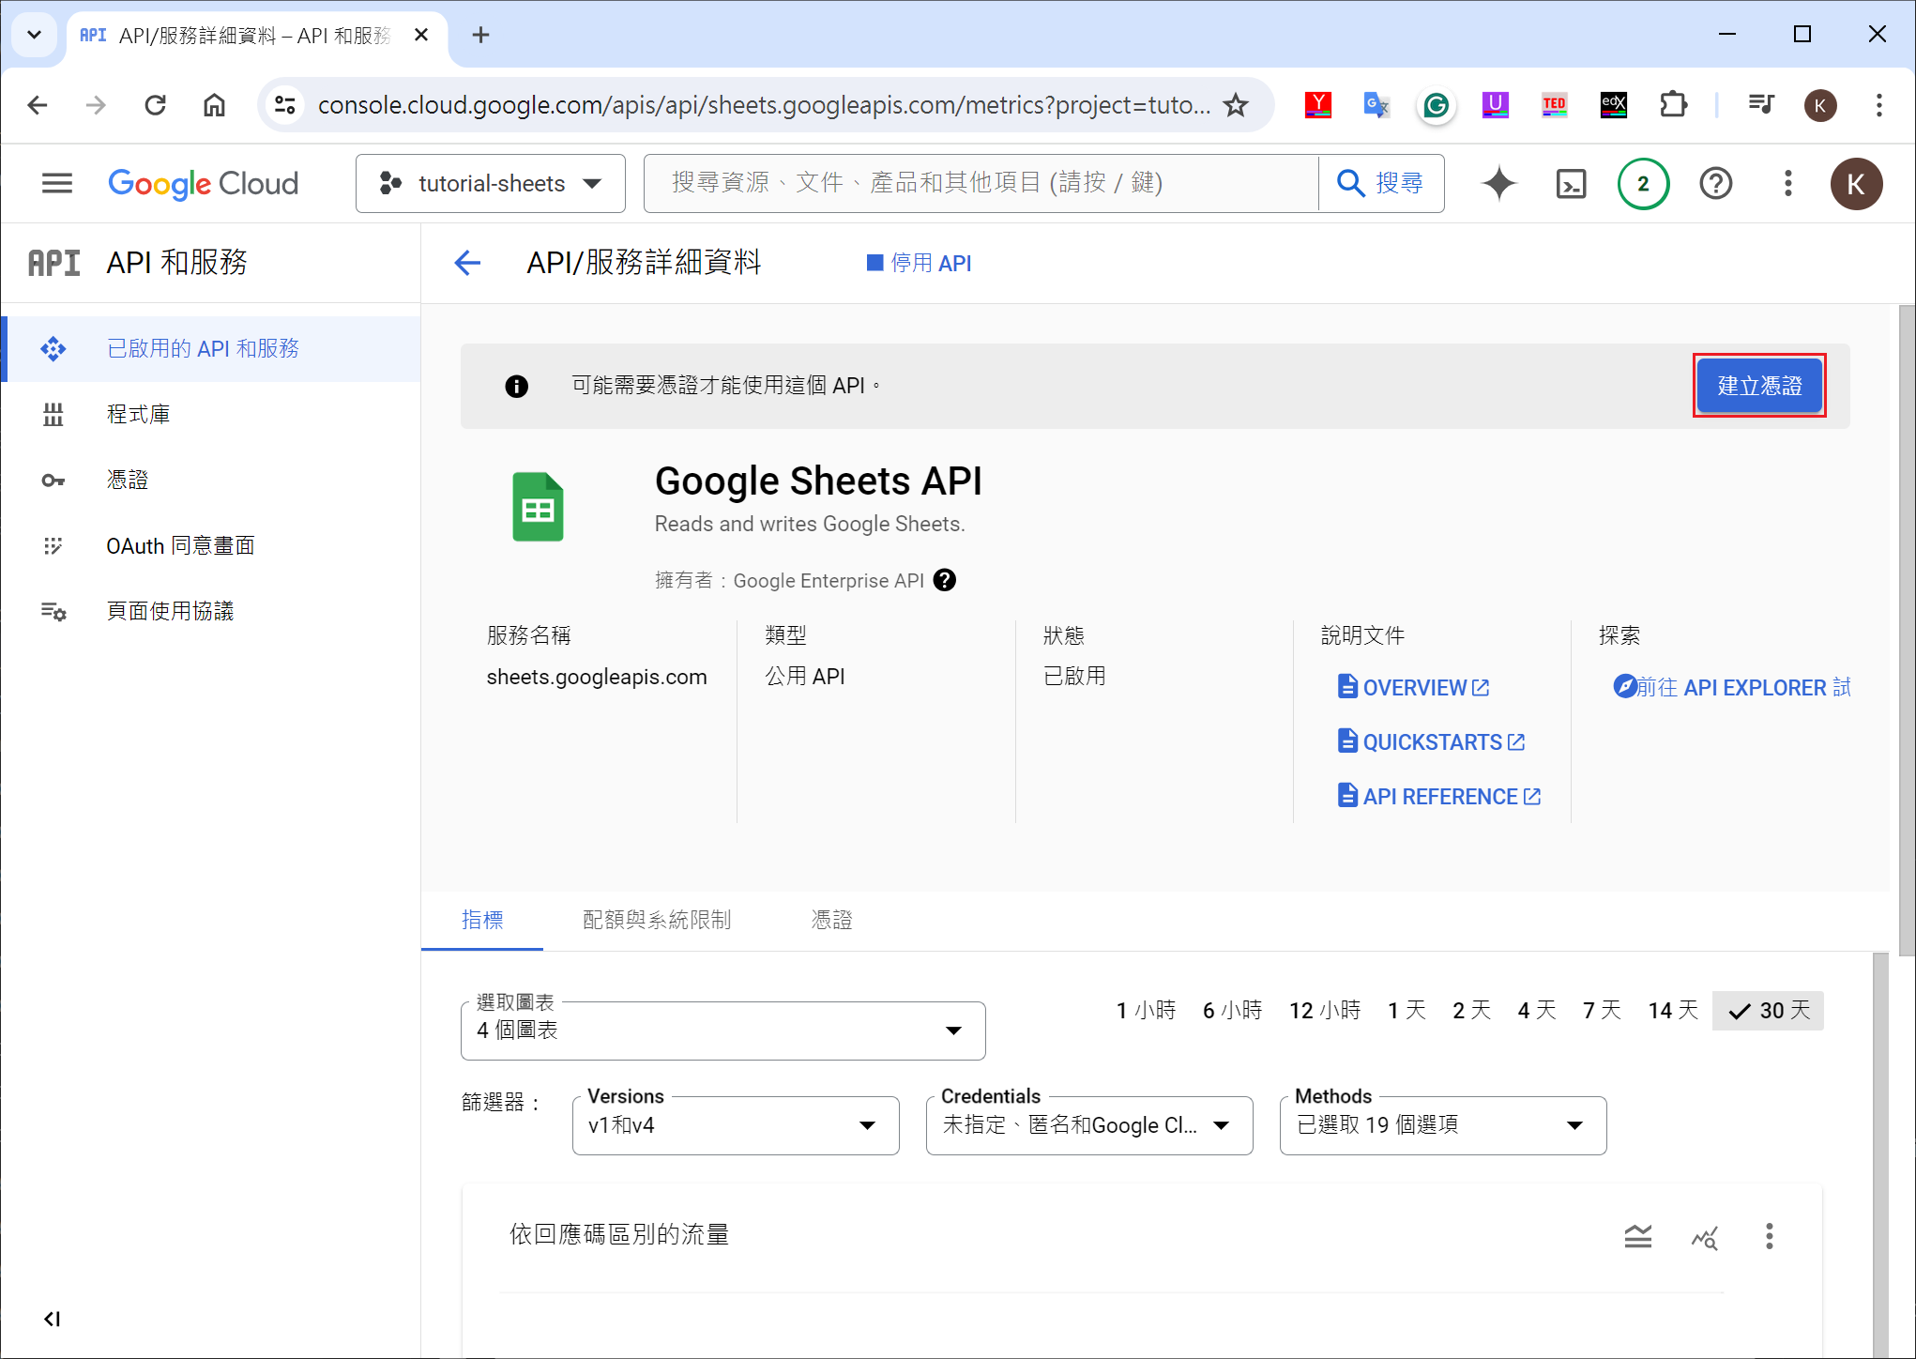Click the search resources input field

[x=981, y=183]
